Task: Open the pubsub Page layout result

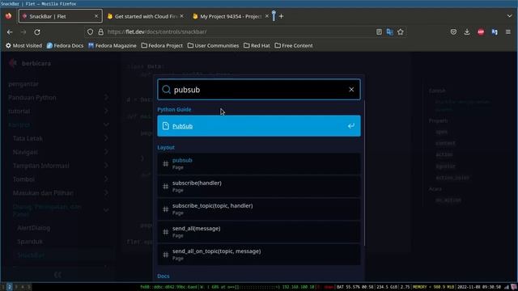Action: pyautogui.click(x=259, y=163)
